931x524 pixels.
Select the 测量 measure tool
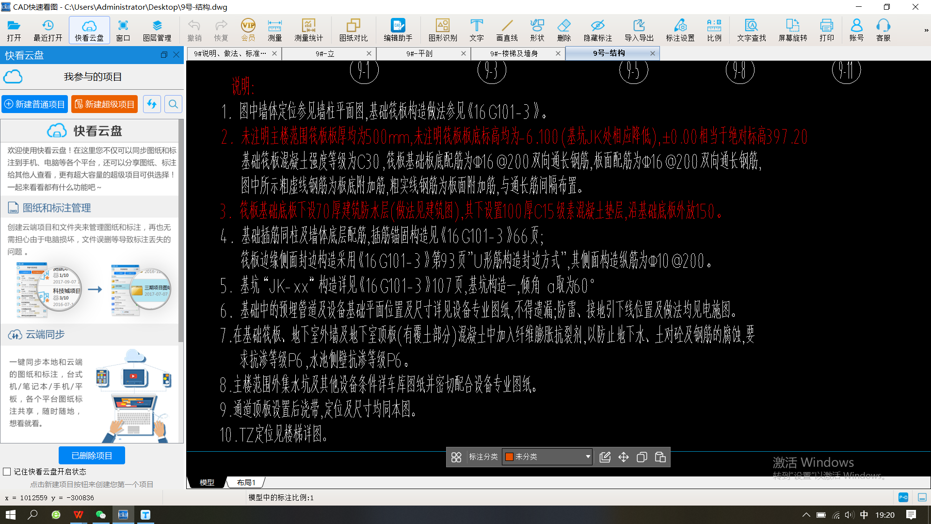[274, 30]
